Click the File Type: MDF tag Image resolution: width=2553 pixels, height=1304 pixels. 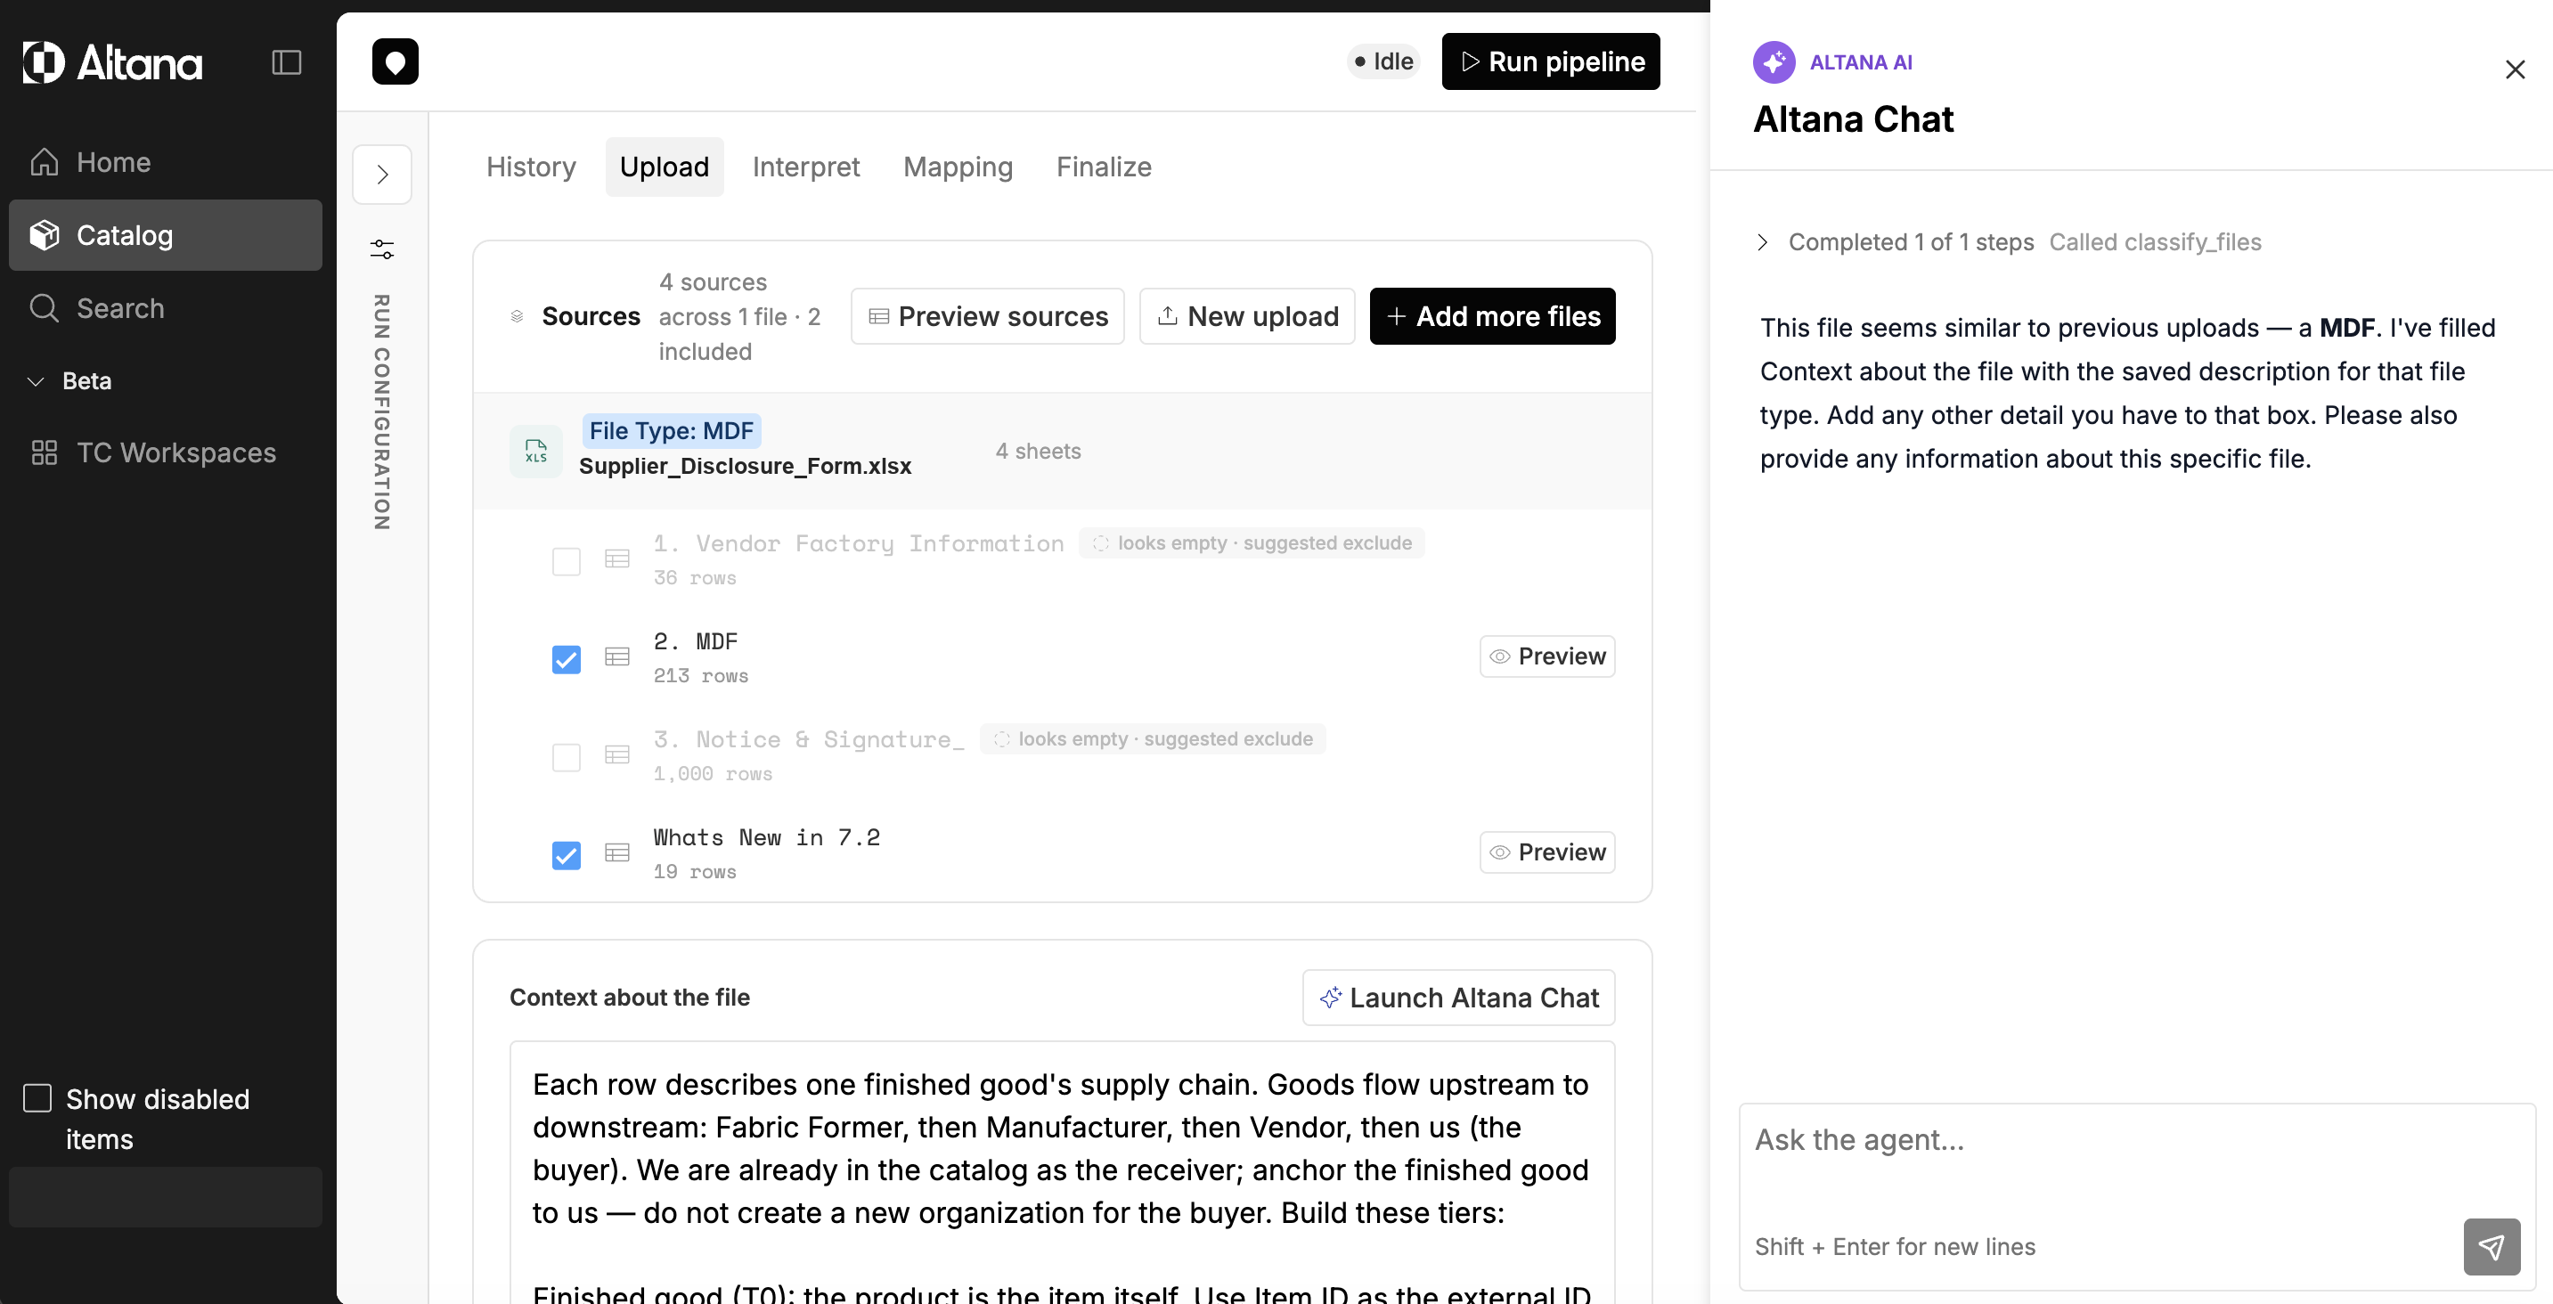coord(671,431)
